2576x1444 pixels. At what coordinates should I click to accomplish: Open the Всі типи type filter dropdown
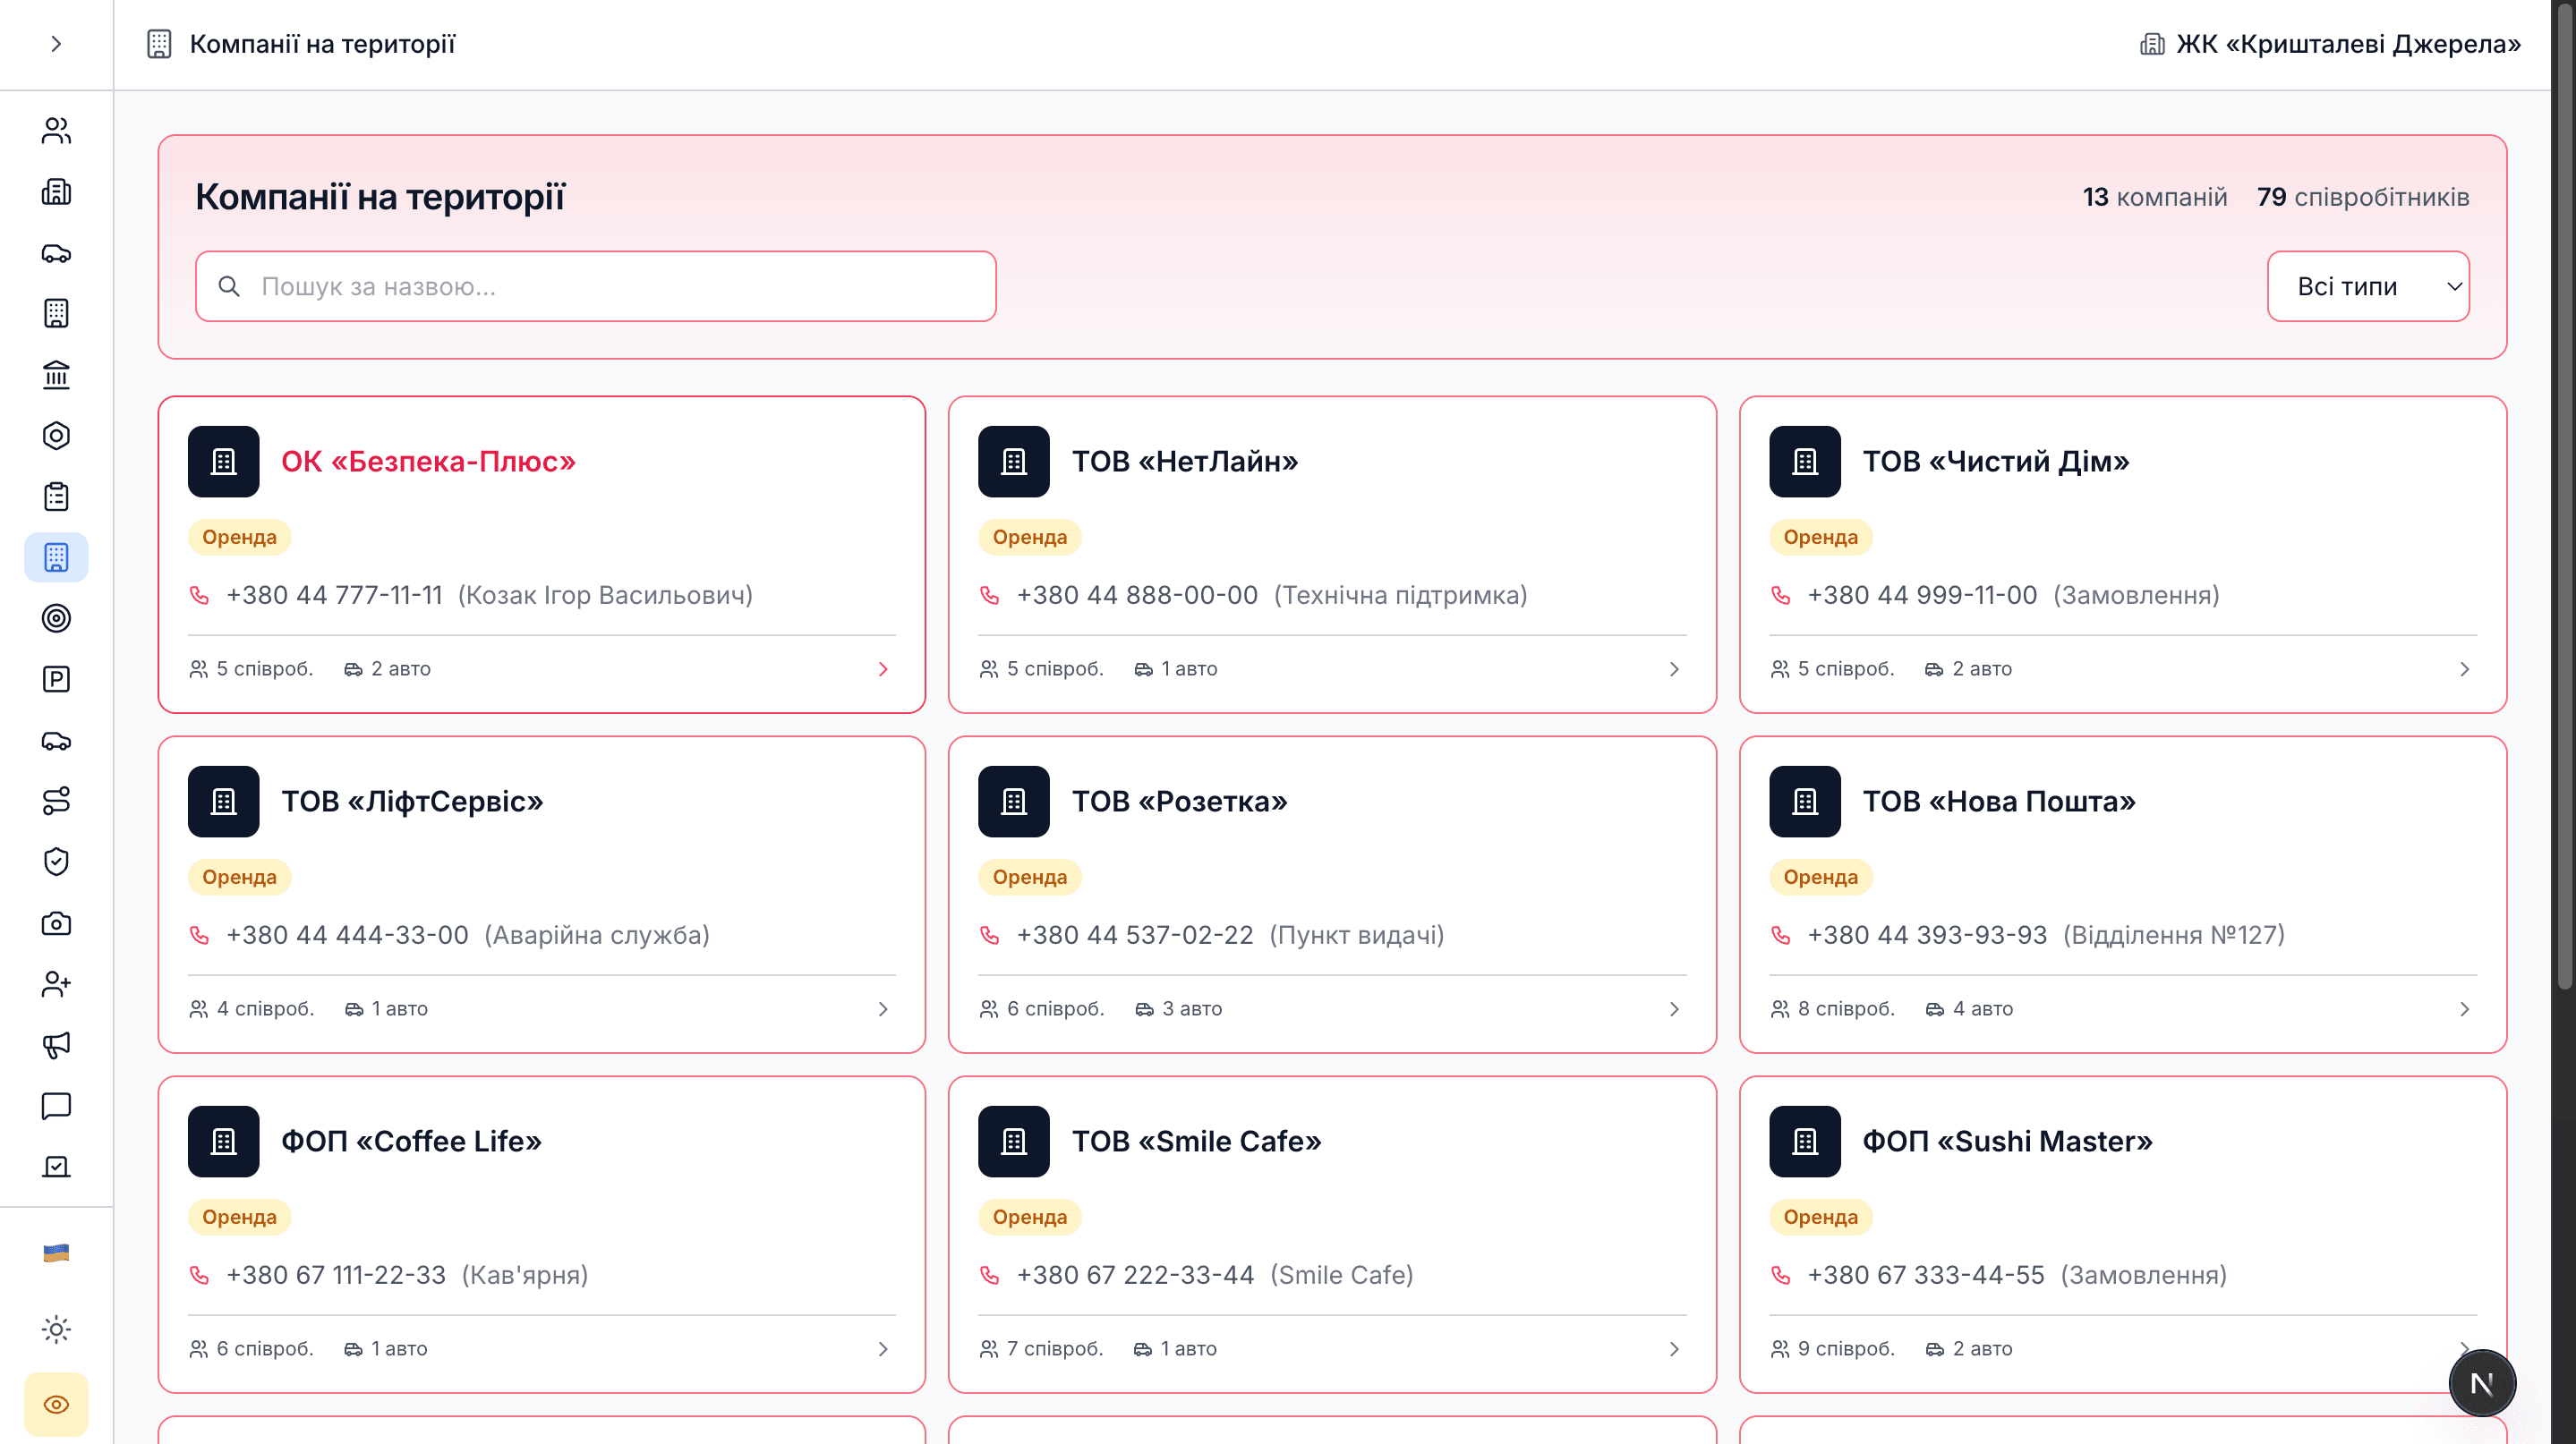click(2368, 287)
